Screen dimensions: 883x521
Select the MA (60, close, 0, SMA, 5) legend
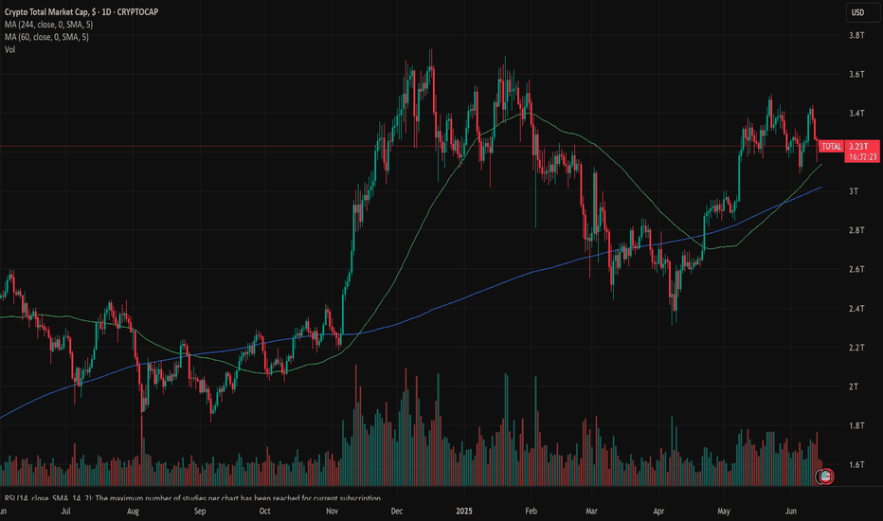pyautogui.click(x=46, y=37)
